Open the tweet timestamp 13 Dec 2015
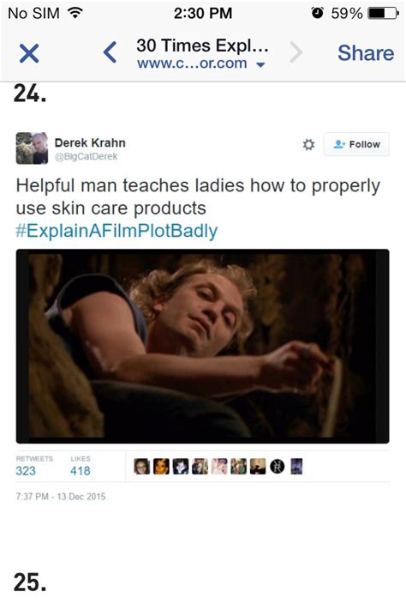The image size is (406, 610). point(61,497)
